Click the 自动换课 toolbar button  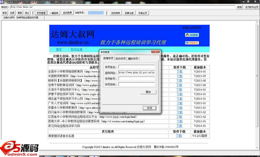[67, 12]
